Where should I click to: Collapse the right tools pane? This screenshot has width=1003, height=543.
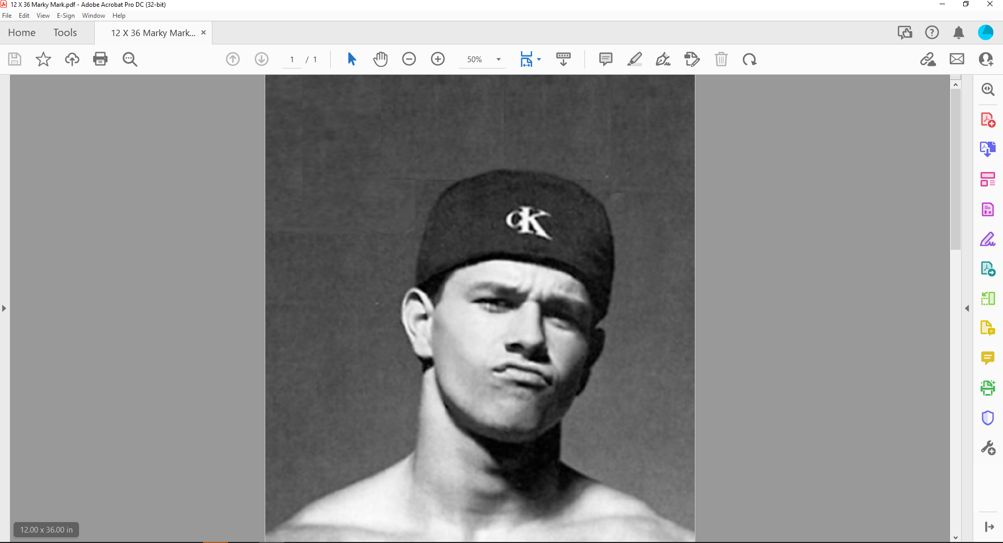point(967,308)
